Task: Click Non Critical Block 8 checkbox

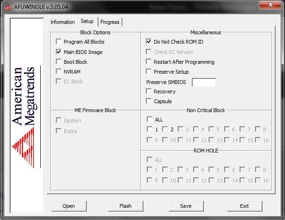Action: [258, 129]
